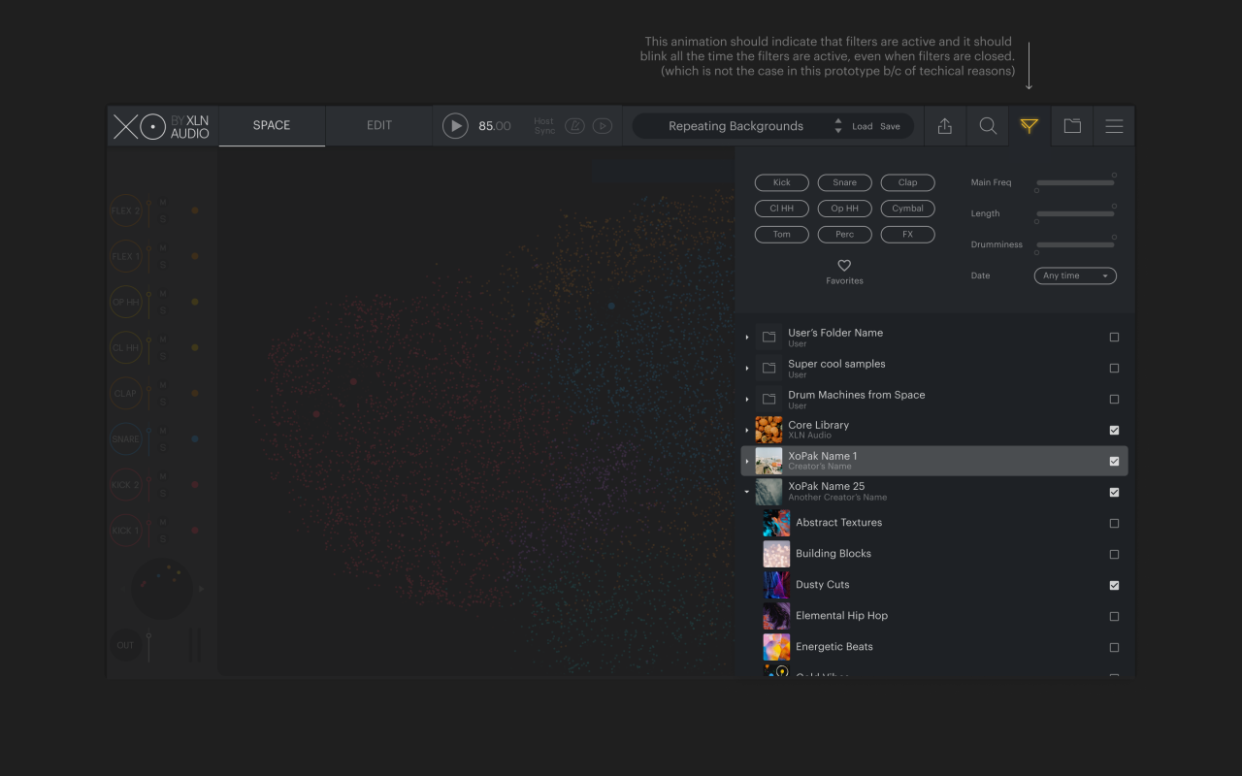Click the XO by XLN Audio logo
The width and height of the screenshot is (1242, 776).
pyautogui.click(x=162, y=127)
